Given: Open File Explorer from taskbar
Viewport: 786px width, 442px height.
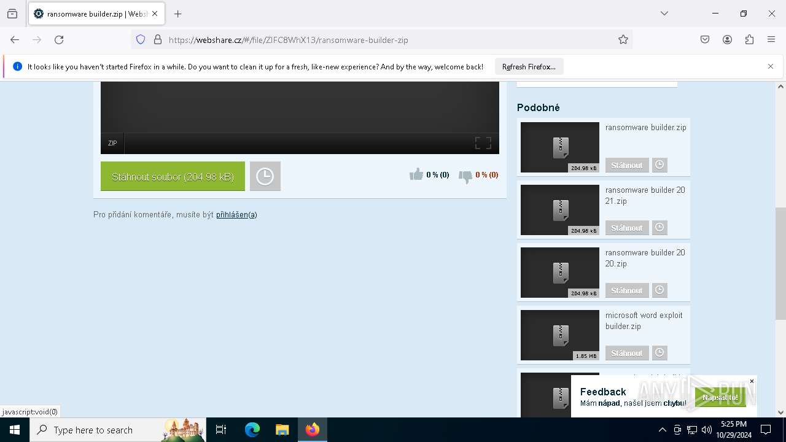Looking at the screenshot, I should tap(282, 430).
